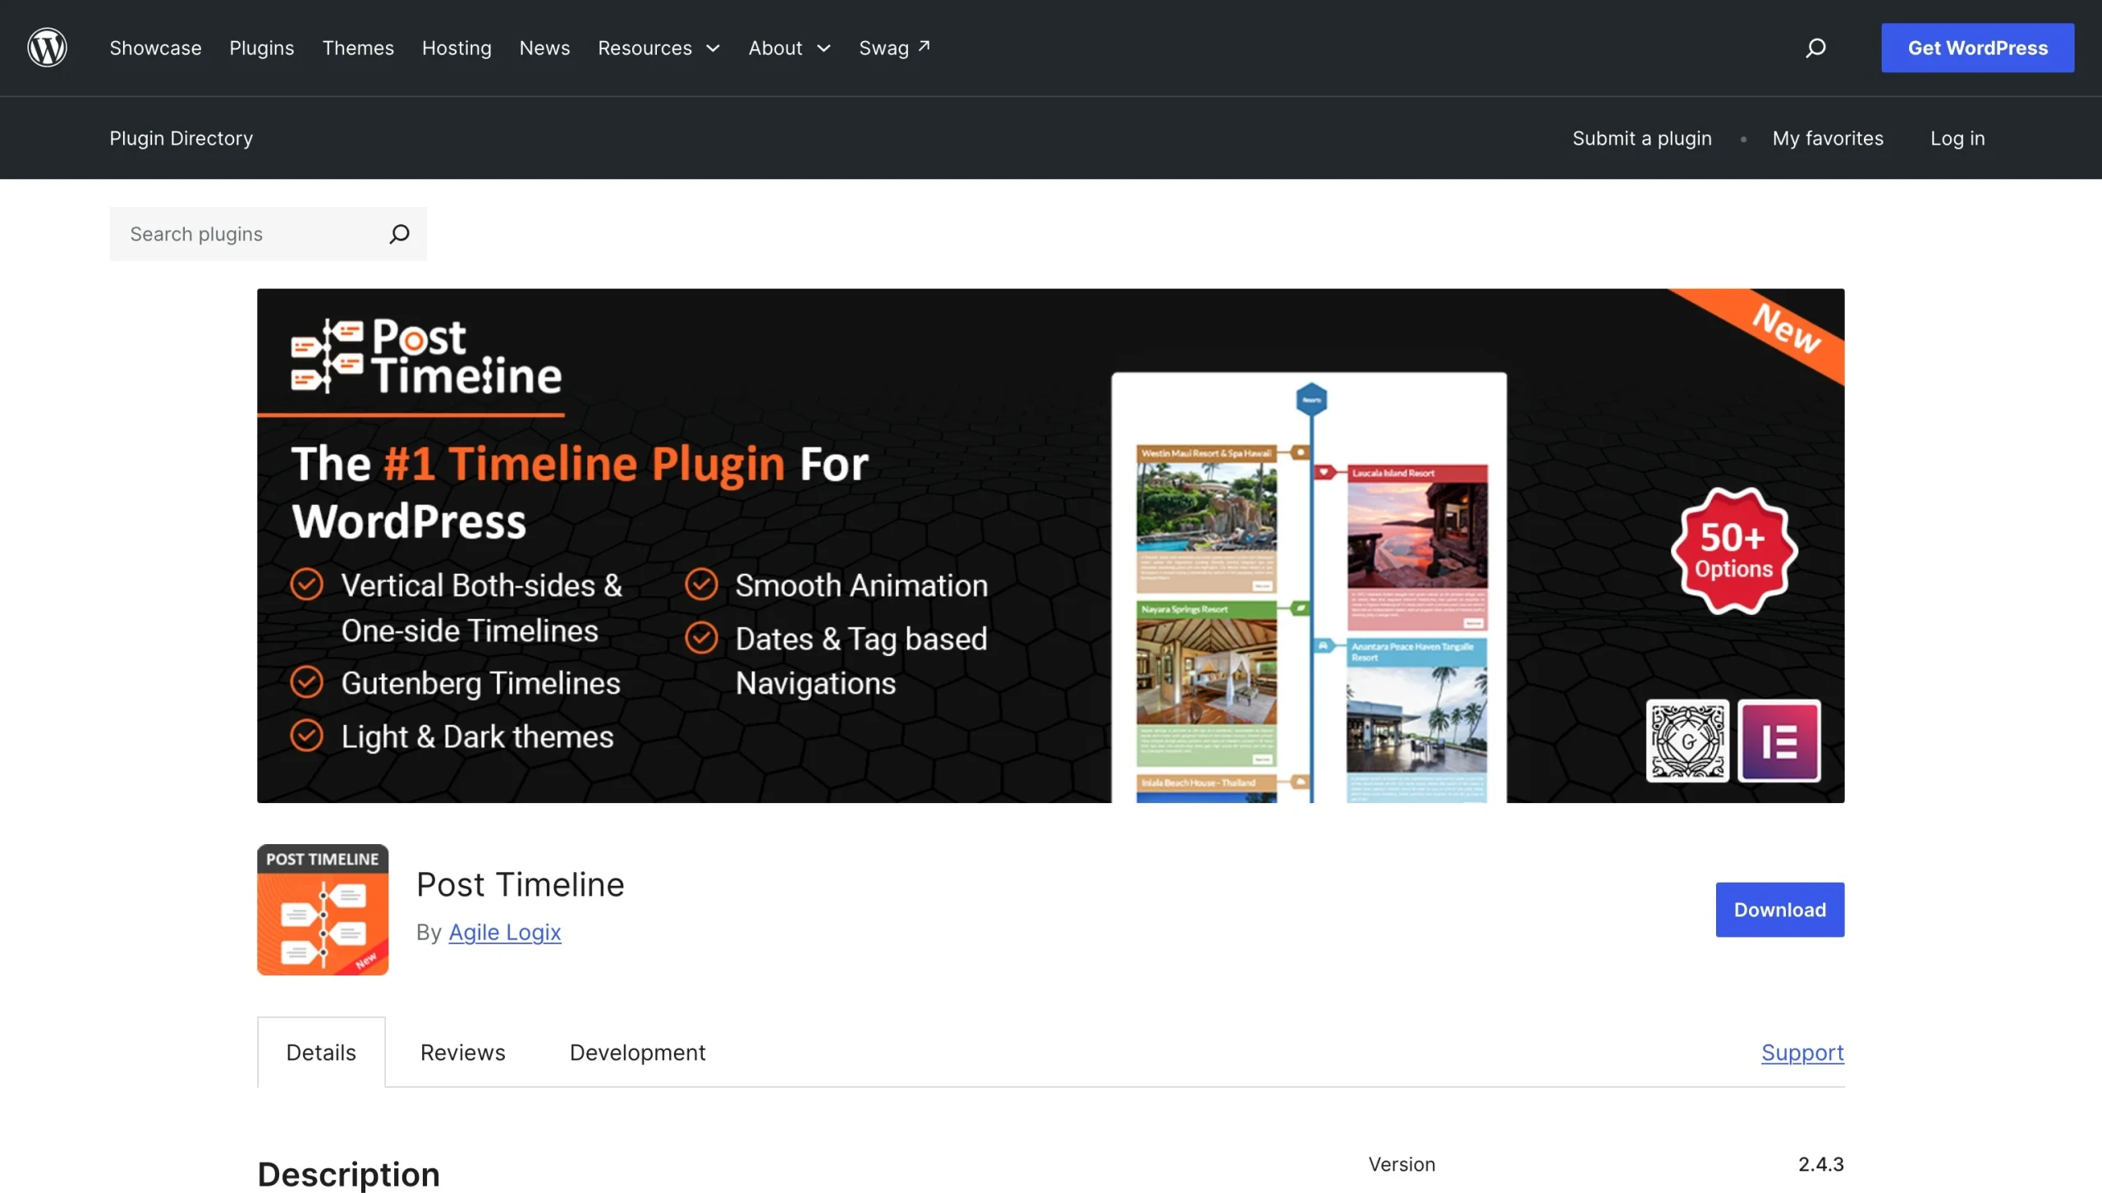This screenshot has width=2102, height=1193.
Task: Expand the About dropdown menu
Action: pos(790,48)
